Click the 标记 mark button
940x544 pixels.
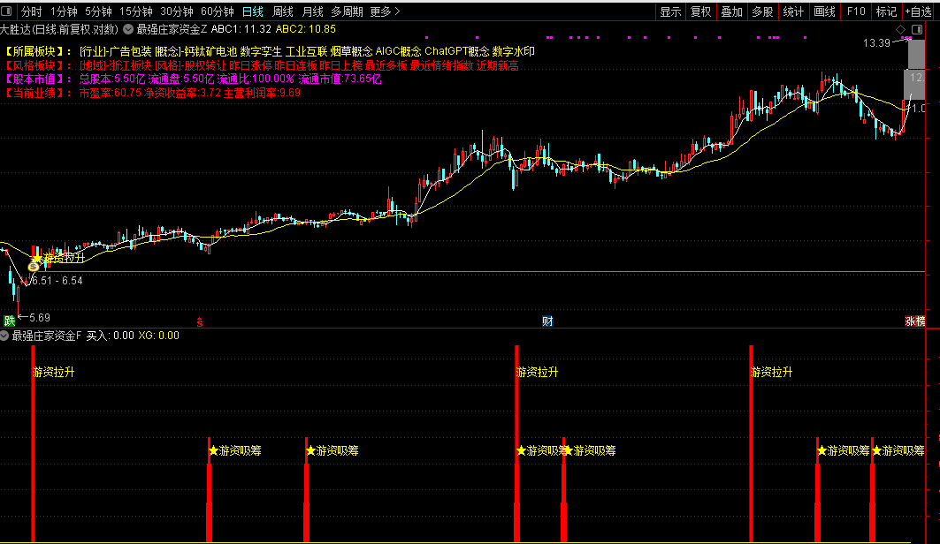pyautogui.click(x=886, y=11)
